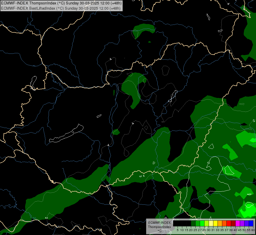The height and width of the screenshot is (235, 256).
Task: Click legend scale value 20
Action: 191,230
